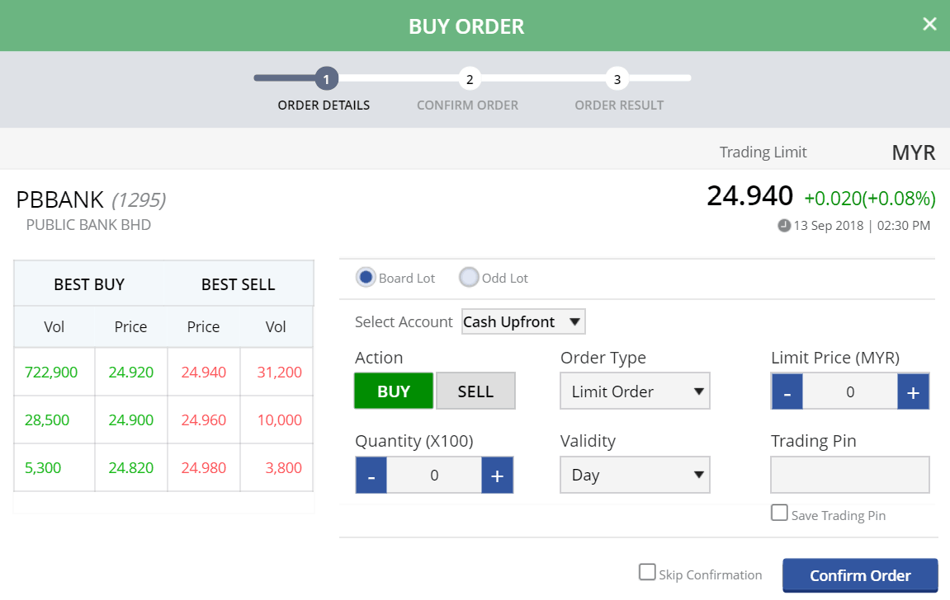Click the stock code (1295)
Image resolution: width=950 pixels, height=600 pixels.
click(x=139, y=200)
